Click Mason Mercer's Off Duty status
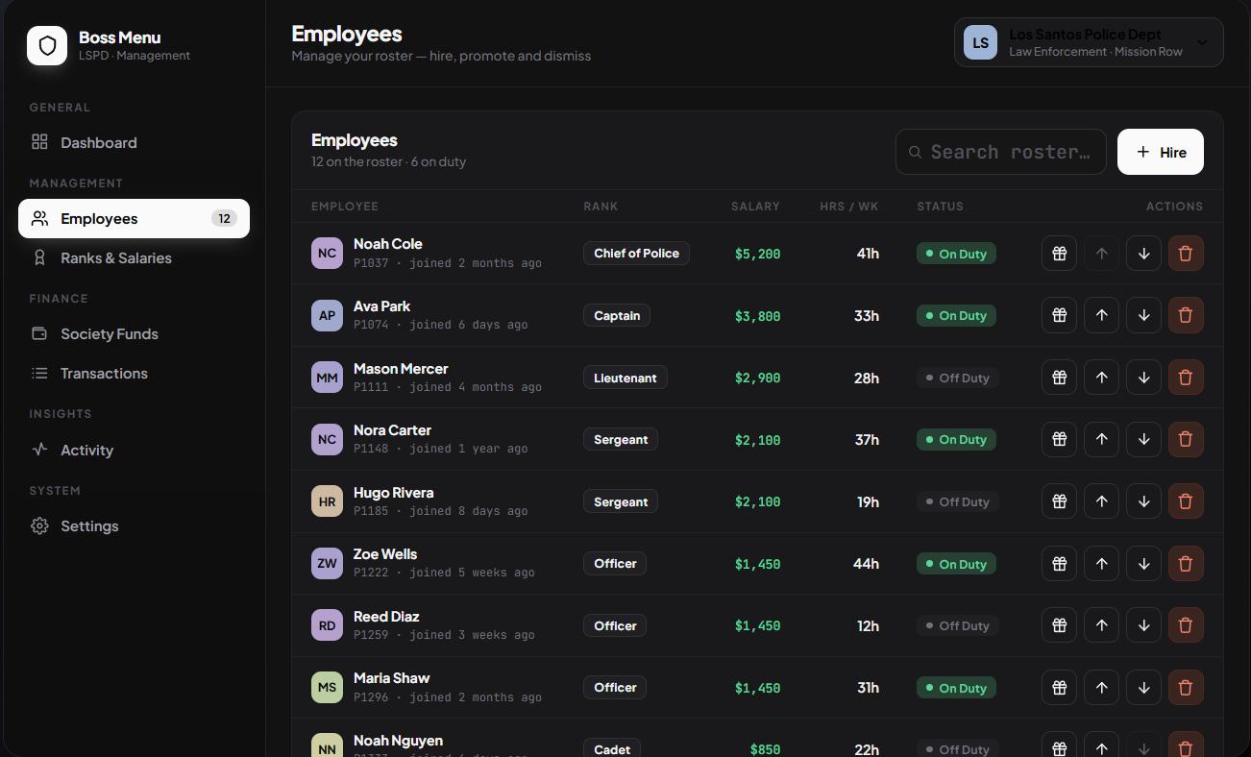This screenshot has width=1251, height=757. (x=958, y=378)
